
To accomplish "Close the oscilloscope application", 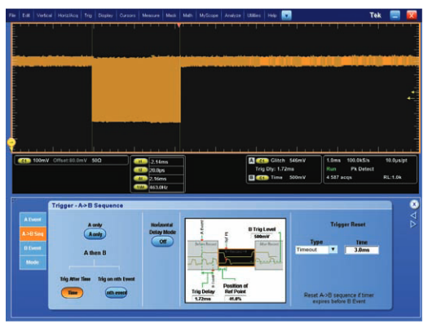I will tap(412, 15).
